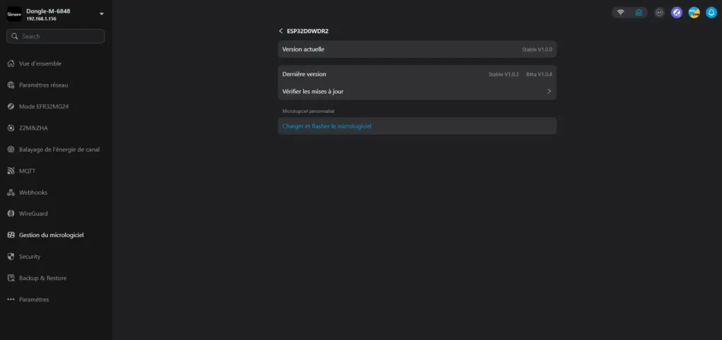
Task: Open Vue d'ensemble in the sidebar
Action: [x=39, y=63]
